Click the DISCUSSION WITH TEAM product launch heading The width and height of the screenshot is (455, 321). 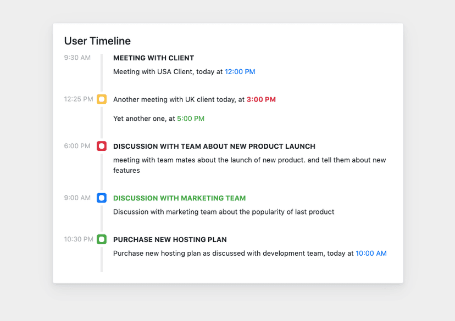[214, 147]
